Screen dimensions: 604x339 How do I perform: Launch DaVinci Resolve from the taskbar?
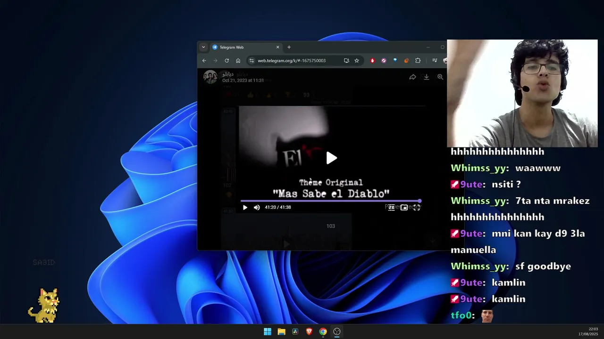tap(295, 331)
